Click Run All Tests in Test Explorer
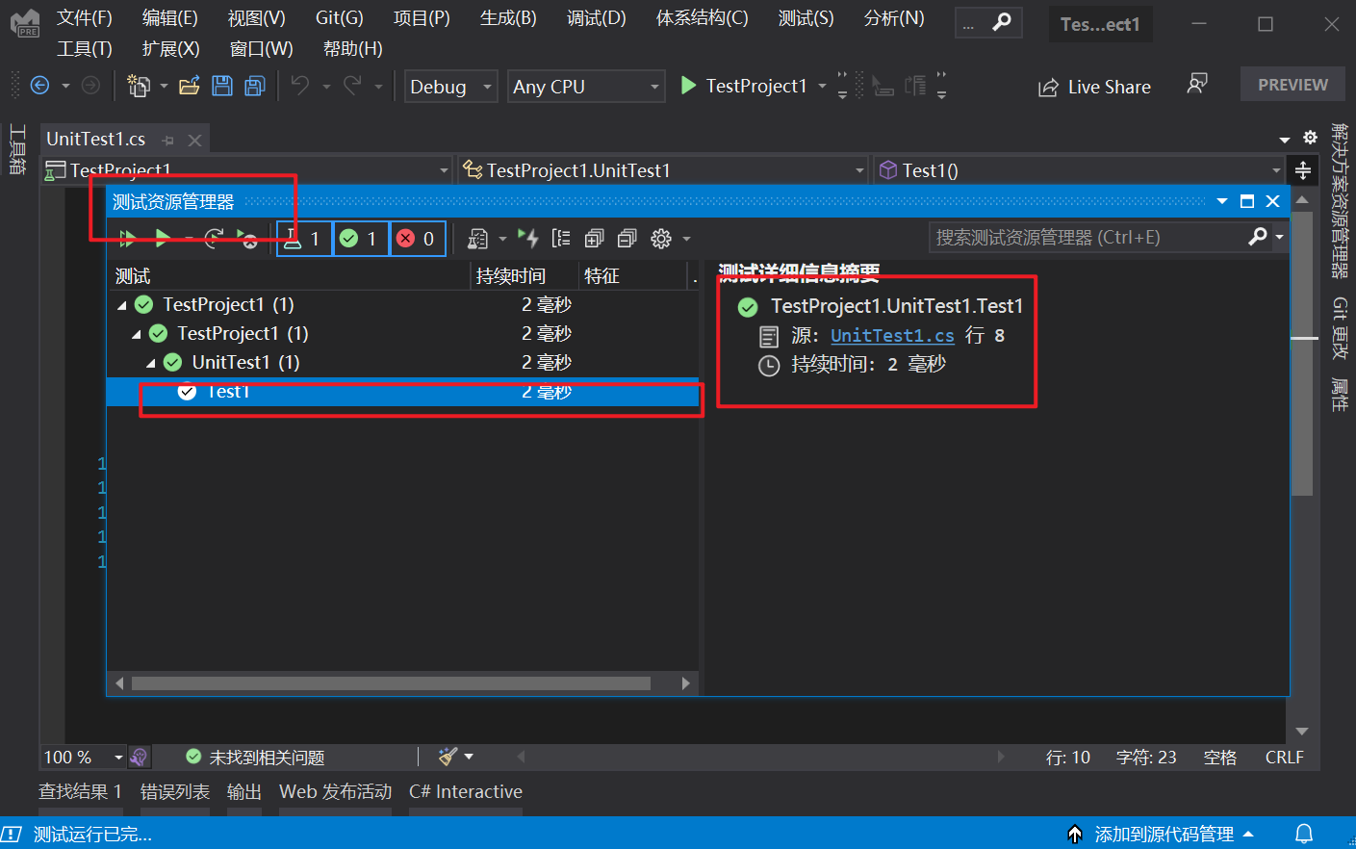 (127, 238)
